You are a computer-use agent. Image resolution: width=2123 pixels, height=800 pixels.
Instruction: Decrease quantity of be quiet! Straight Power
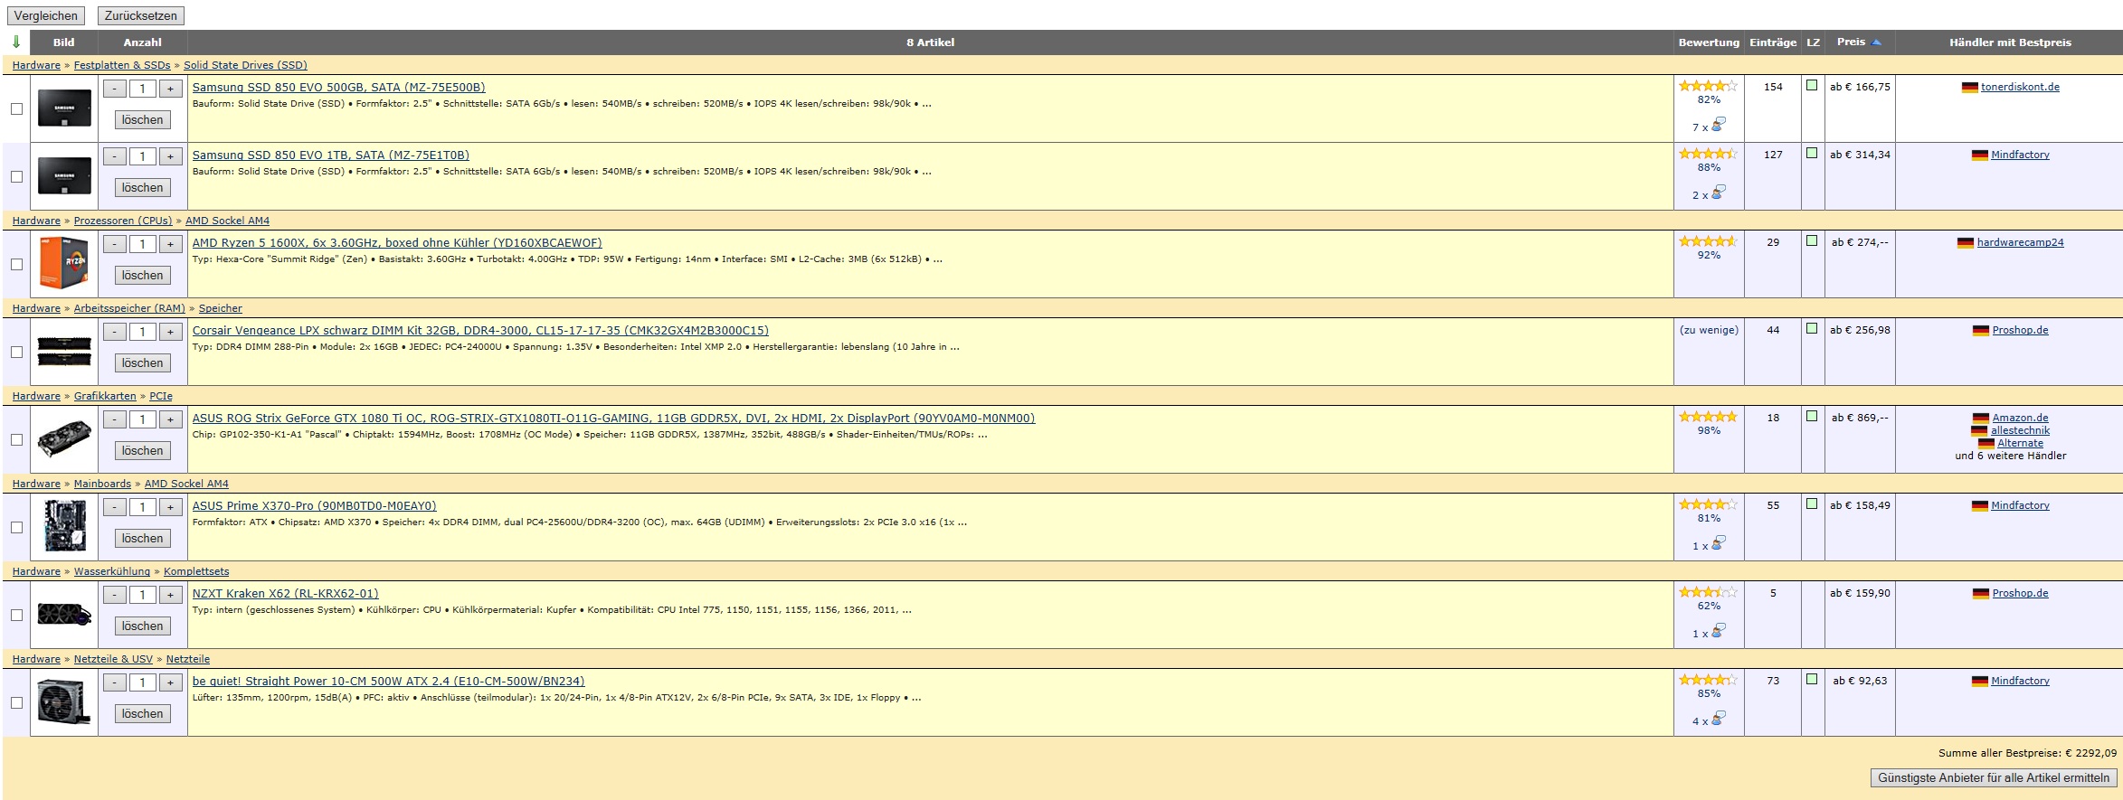pos(115,682)
